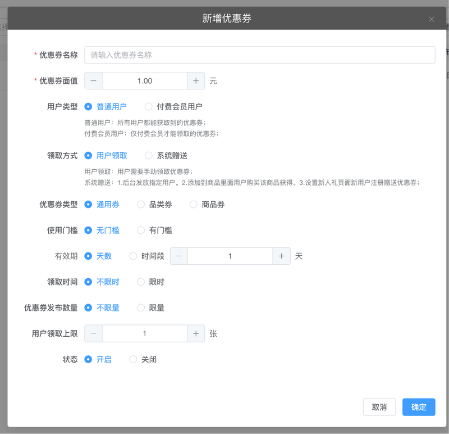449x434 pixels.
Task: Select the 品类券 coupon type
Action: [x=154, y=205]
